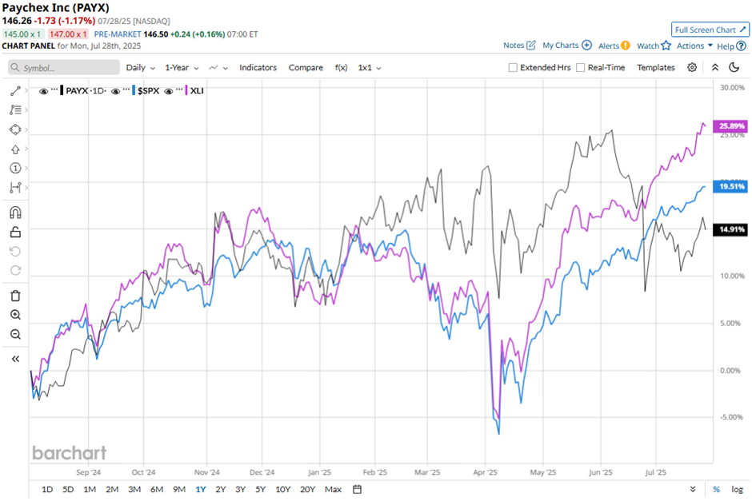
Task: Zoom out on the chart
Action: (15, 334)
